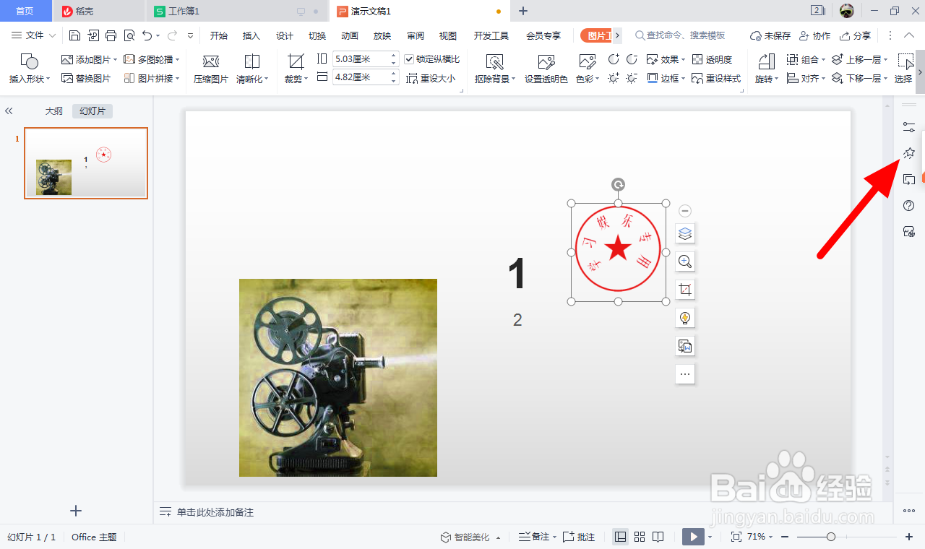Image resolution: width=925 pixels, height=549 pixels.
Task: Click the rotate handle above the stamp image
Action: pyautogui.click(x=618, y=185)
